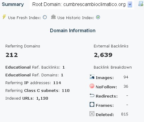Select the Use Historic Index radio button
Image resolution: width=144 pixels, height=122 pixels.
pyautogui.click(x=98, y=17)
